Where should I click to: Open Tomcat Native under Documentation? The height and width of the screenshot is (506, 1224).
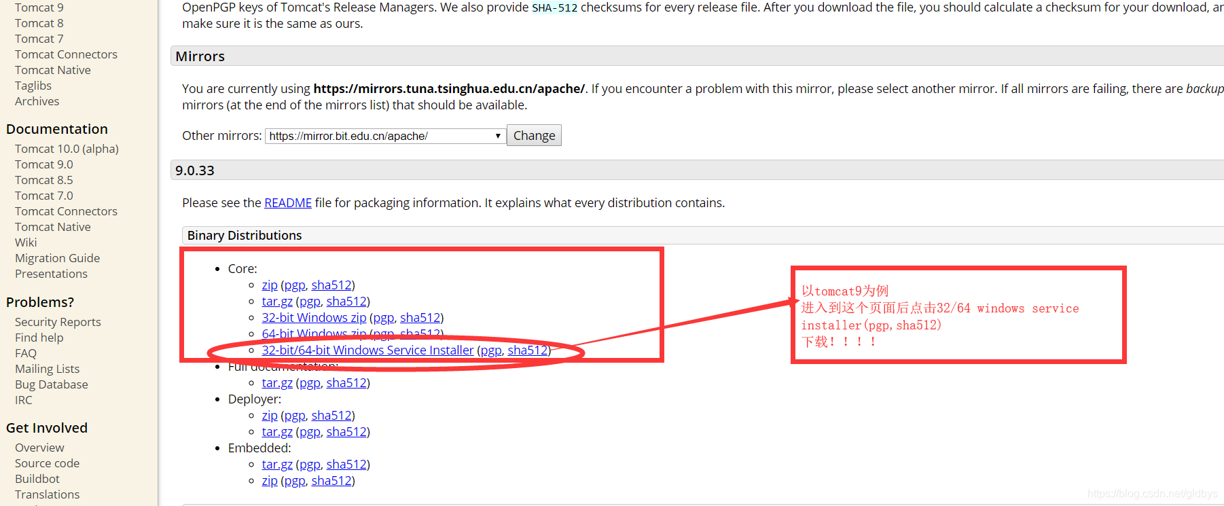coord(53,227)
